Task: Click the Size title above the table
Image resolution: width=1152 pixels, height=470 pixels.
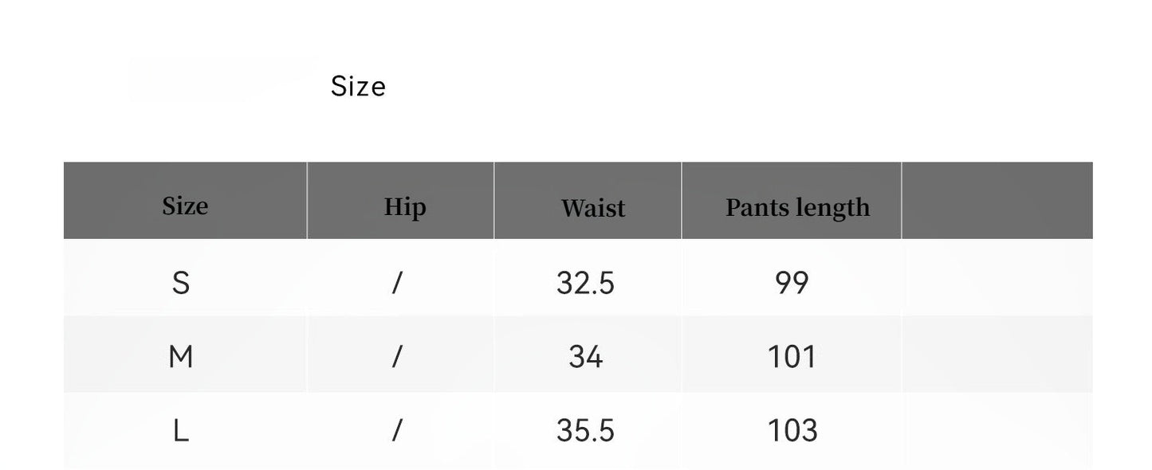Action: click(358, 86)
